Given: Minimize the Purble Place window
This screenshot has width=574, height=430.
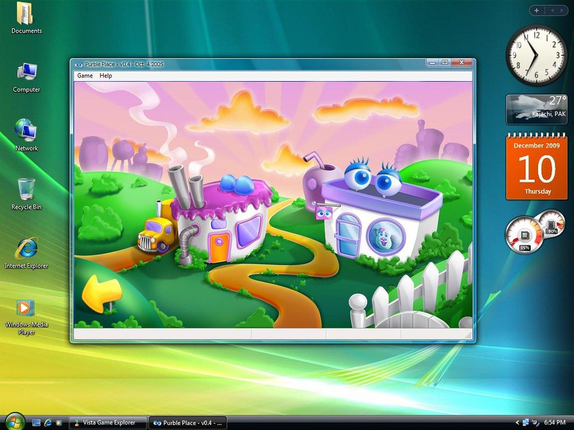Looking at the screenshot, I should (433, 63).
